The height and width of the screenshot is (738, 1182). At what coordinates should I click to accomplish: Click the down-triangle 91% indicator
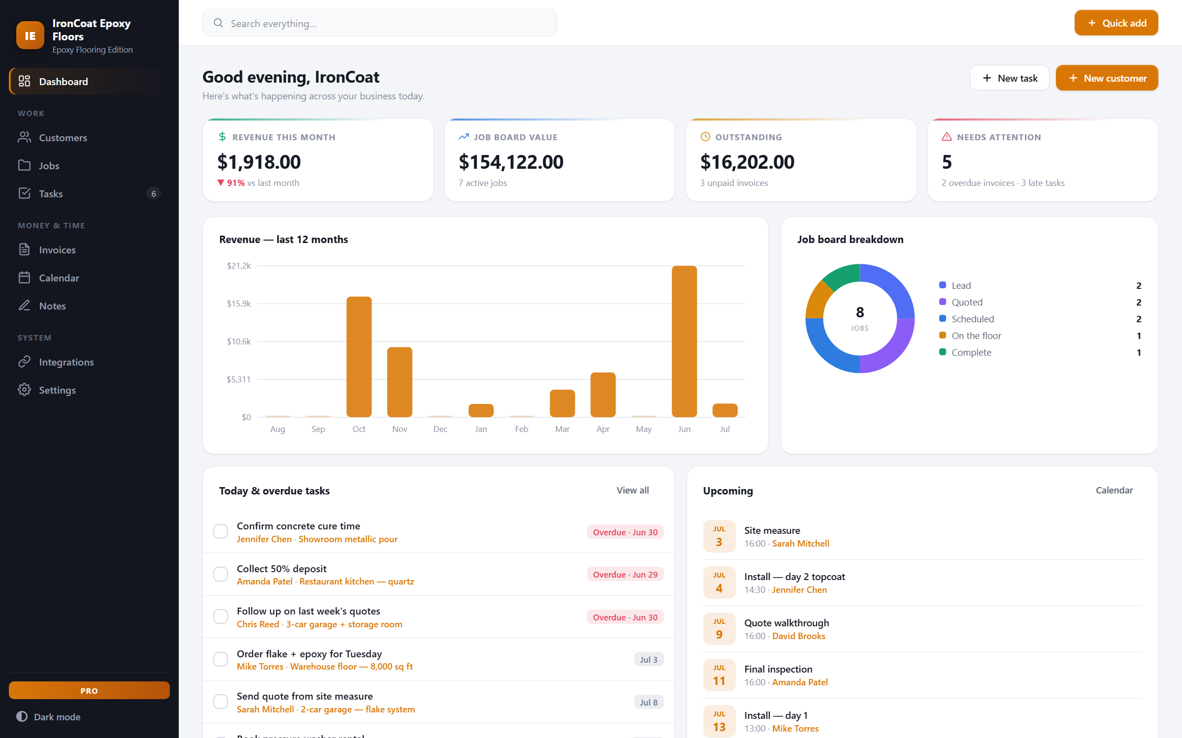(231, 183)
